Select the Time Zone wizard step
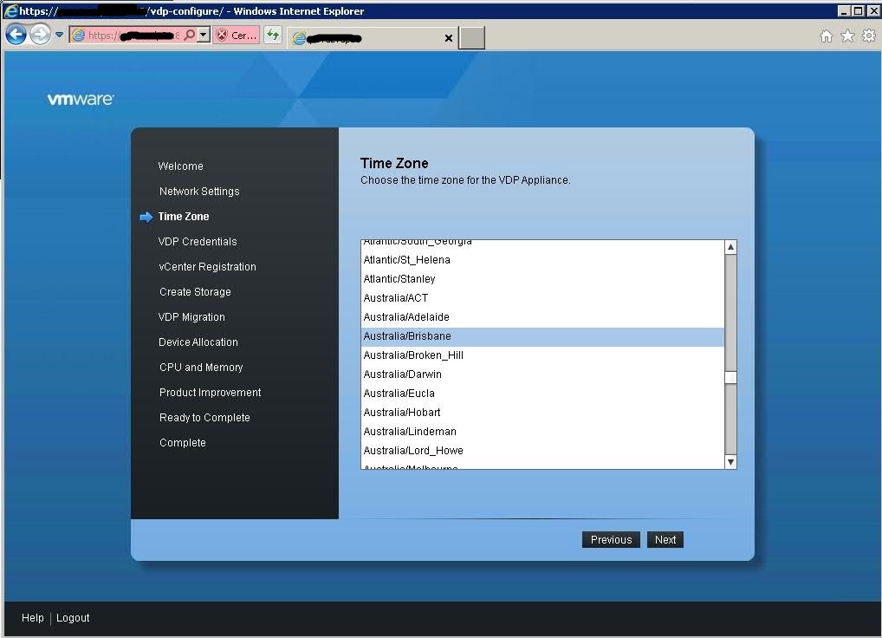This screenshot has width=882, height=638. pos(184,217)
